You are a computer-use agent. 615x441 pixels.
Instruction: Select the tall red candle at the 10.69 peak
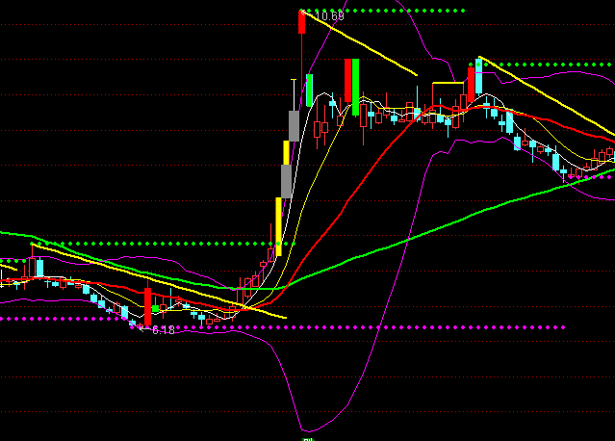point(301,22)
